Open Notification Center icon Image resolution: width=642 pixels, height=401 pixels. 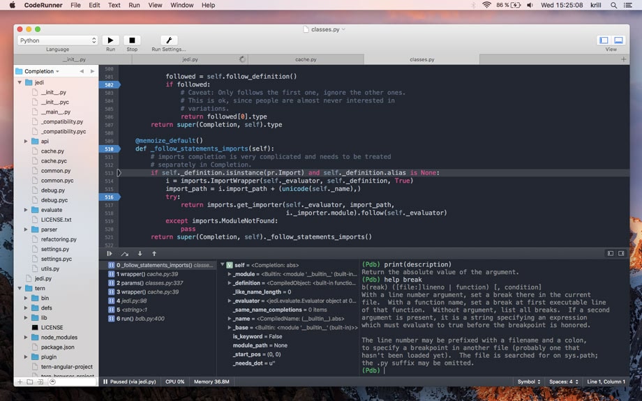coord(627,5)
